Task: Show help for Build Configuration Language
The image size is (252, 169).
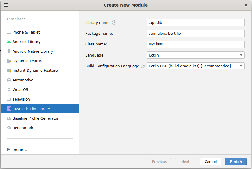Action: tap(143, 66)
